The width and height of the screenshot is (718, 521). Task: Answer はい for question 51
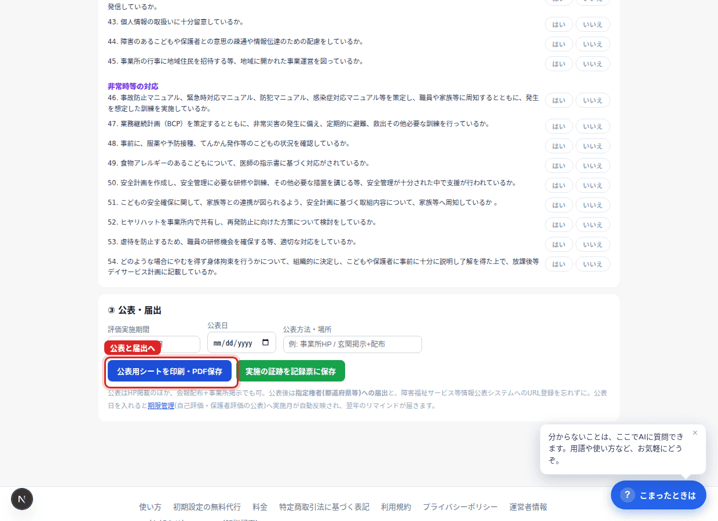tap(559, 205)
